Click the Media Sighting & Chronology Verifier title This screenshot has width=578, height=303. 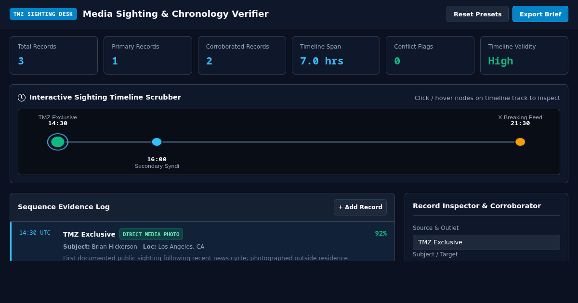[176, 14]
